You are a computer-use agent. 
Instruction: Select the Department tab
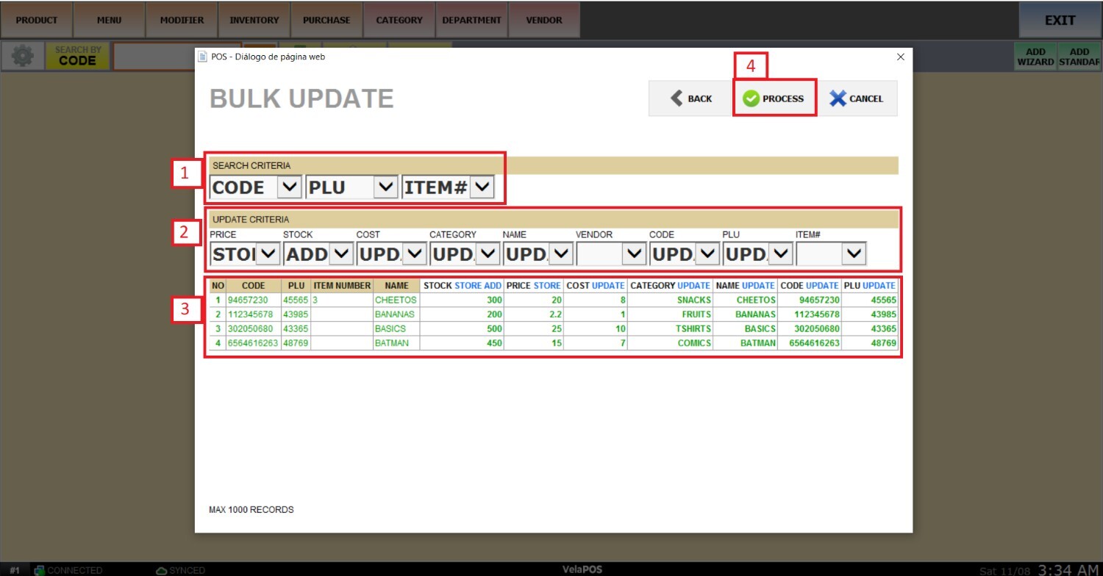point(471,21)
